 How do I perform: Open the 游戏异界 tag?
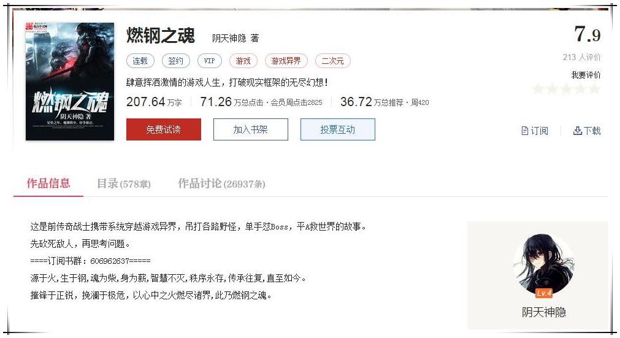point(286,61)
